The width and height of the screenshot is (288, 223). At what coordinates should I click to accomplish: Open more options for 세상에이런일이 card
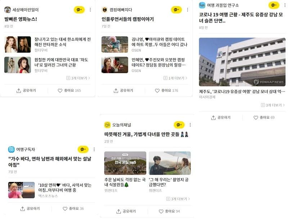pos(90,10)
